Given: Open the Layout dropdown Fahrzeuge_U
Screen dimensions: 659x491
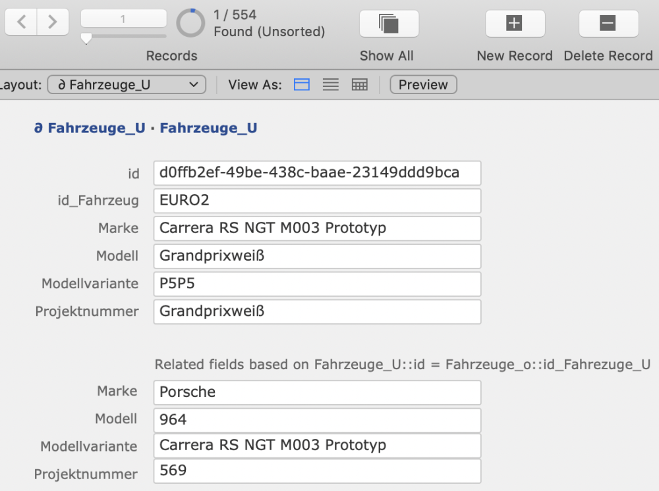Looking at the screenshot, I should 127,85.
